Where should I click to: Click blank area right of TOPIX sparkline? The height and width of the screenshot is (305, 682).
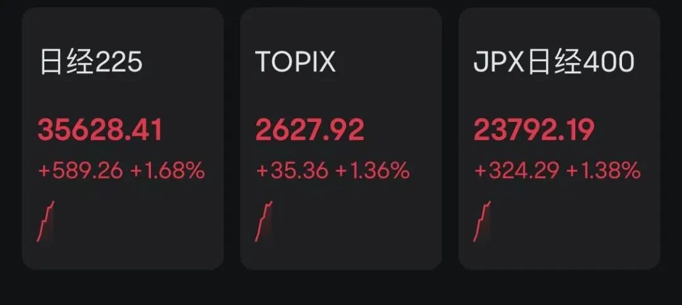pos(354,221)
